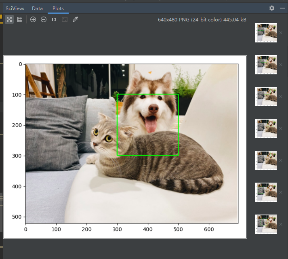The width and height of the screenshot is (288, 259).
Task: Close the fifth plot thumbnail
Action: click(x=281, y=160)
